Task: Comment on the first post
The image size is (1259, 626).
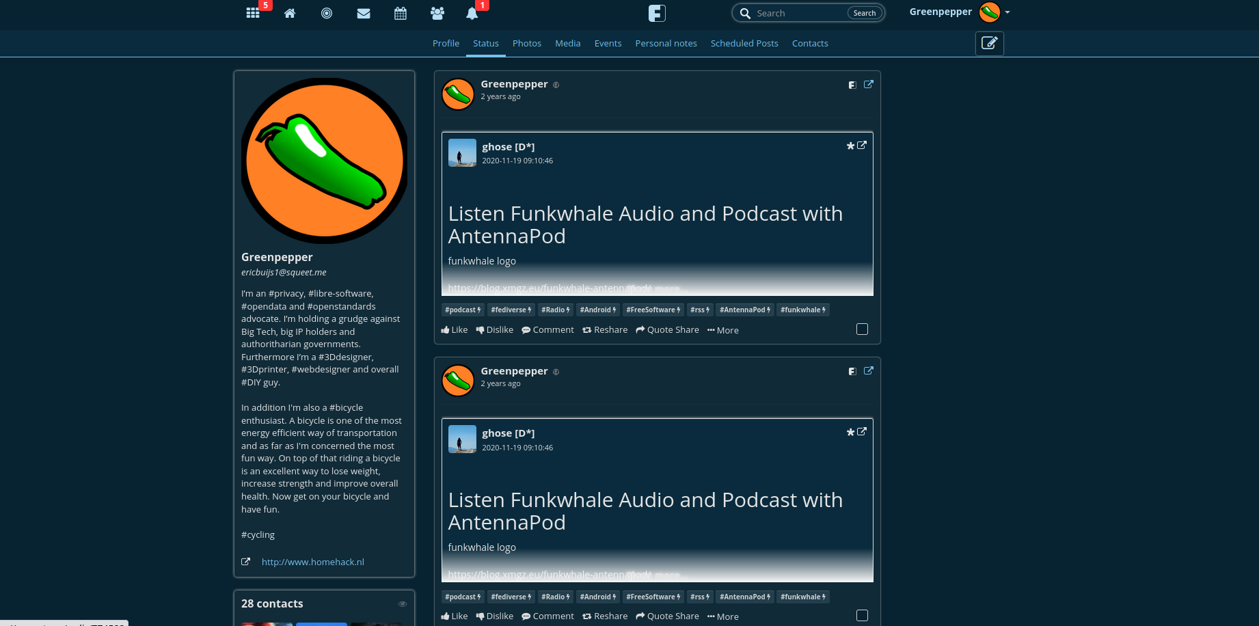Action: (547, 330)
